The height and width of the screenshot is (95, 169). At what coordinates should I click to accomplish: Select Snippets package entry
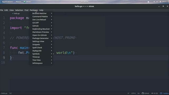tap(41, 45)
